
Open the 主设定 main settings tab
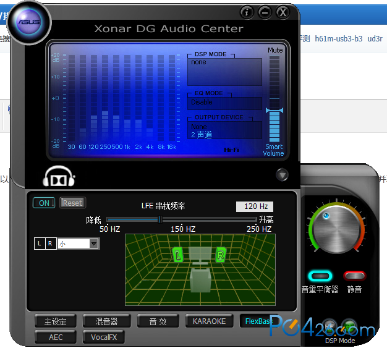click(56, 321)
